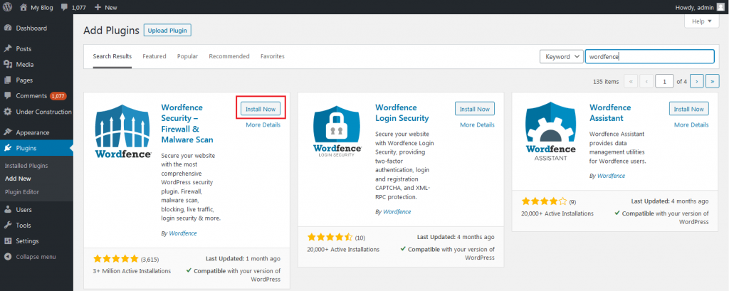The width and height of the screenshot is (729, 291).
Task: Switch to the Recommended tab
Action: [229, 56]
